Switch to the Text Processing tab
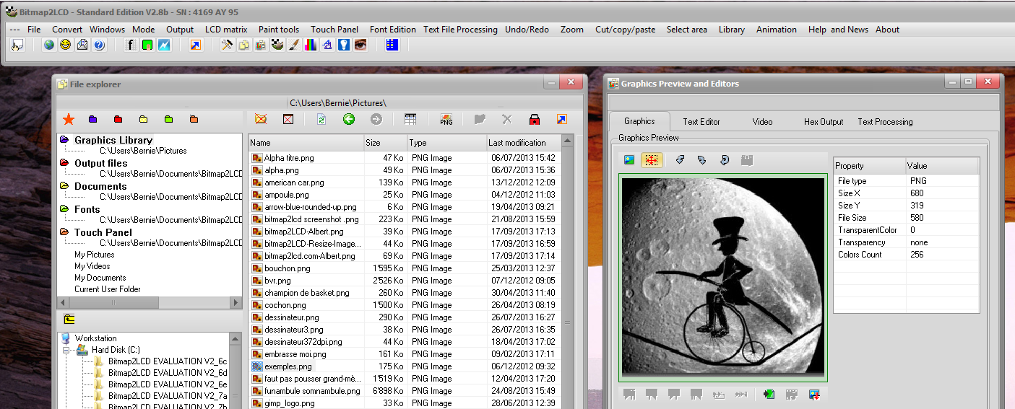This screenshot has width=1015, height=409. [x=886, y=122]
